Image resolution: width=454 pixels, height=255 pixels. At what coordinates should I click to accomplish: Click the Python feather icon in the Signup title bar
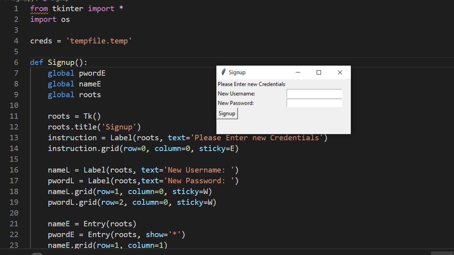(223, 72)
